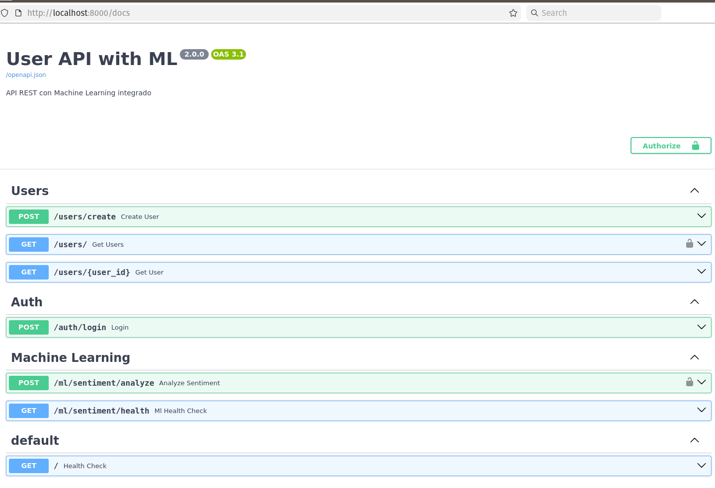Viewport: 715px width, 488px height.
Task: Collapse the Auth section chevron
Action: (694, 302)
